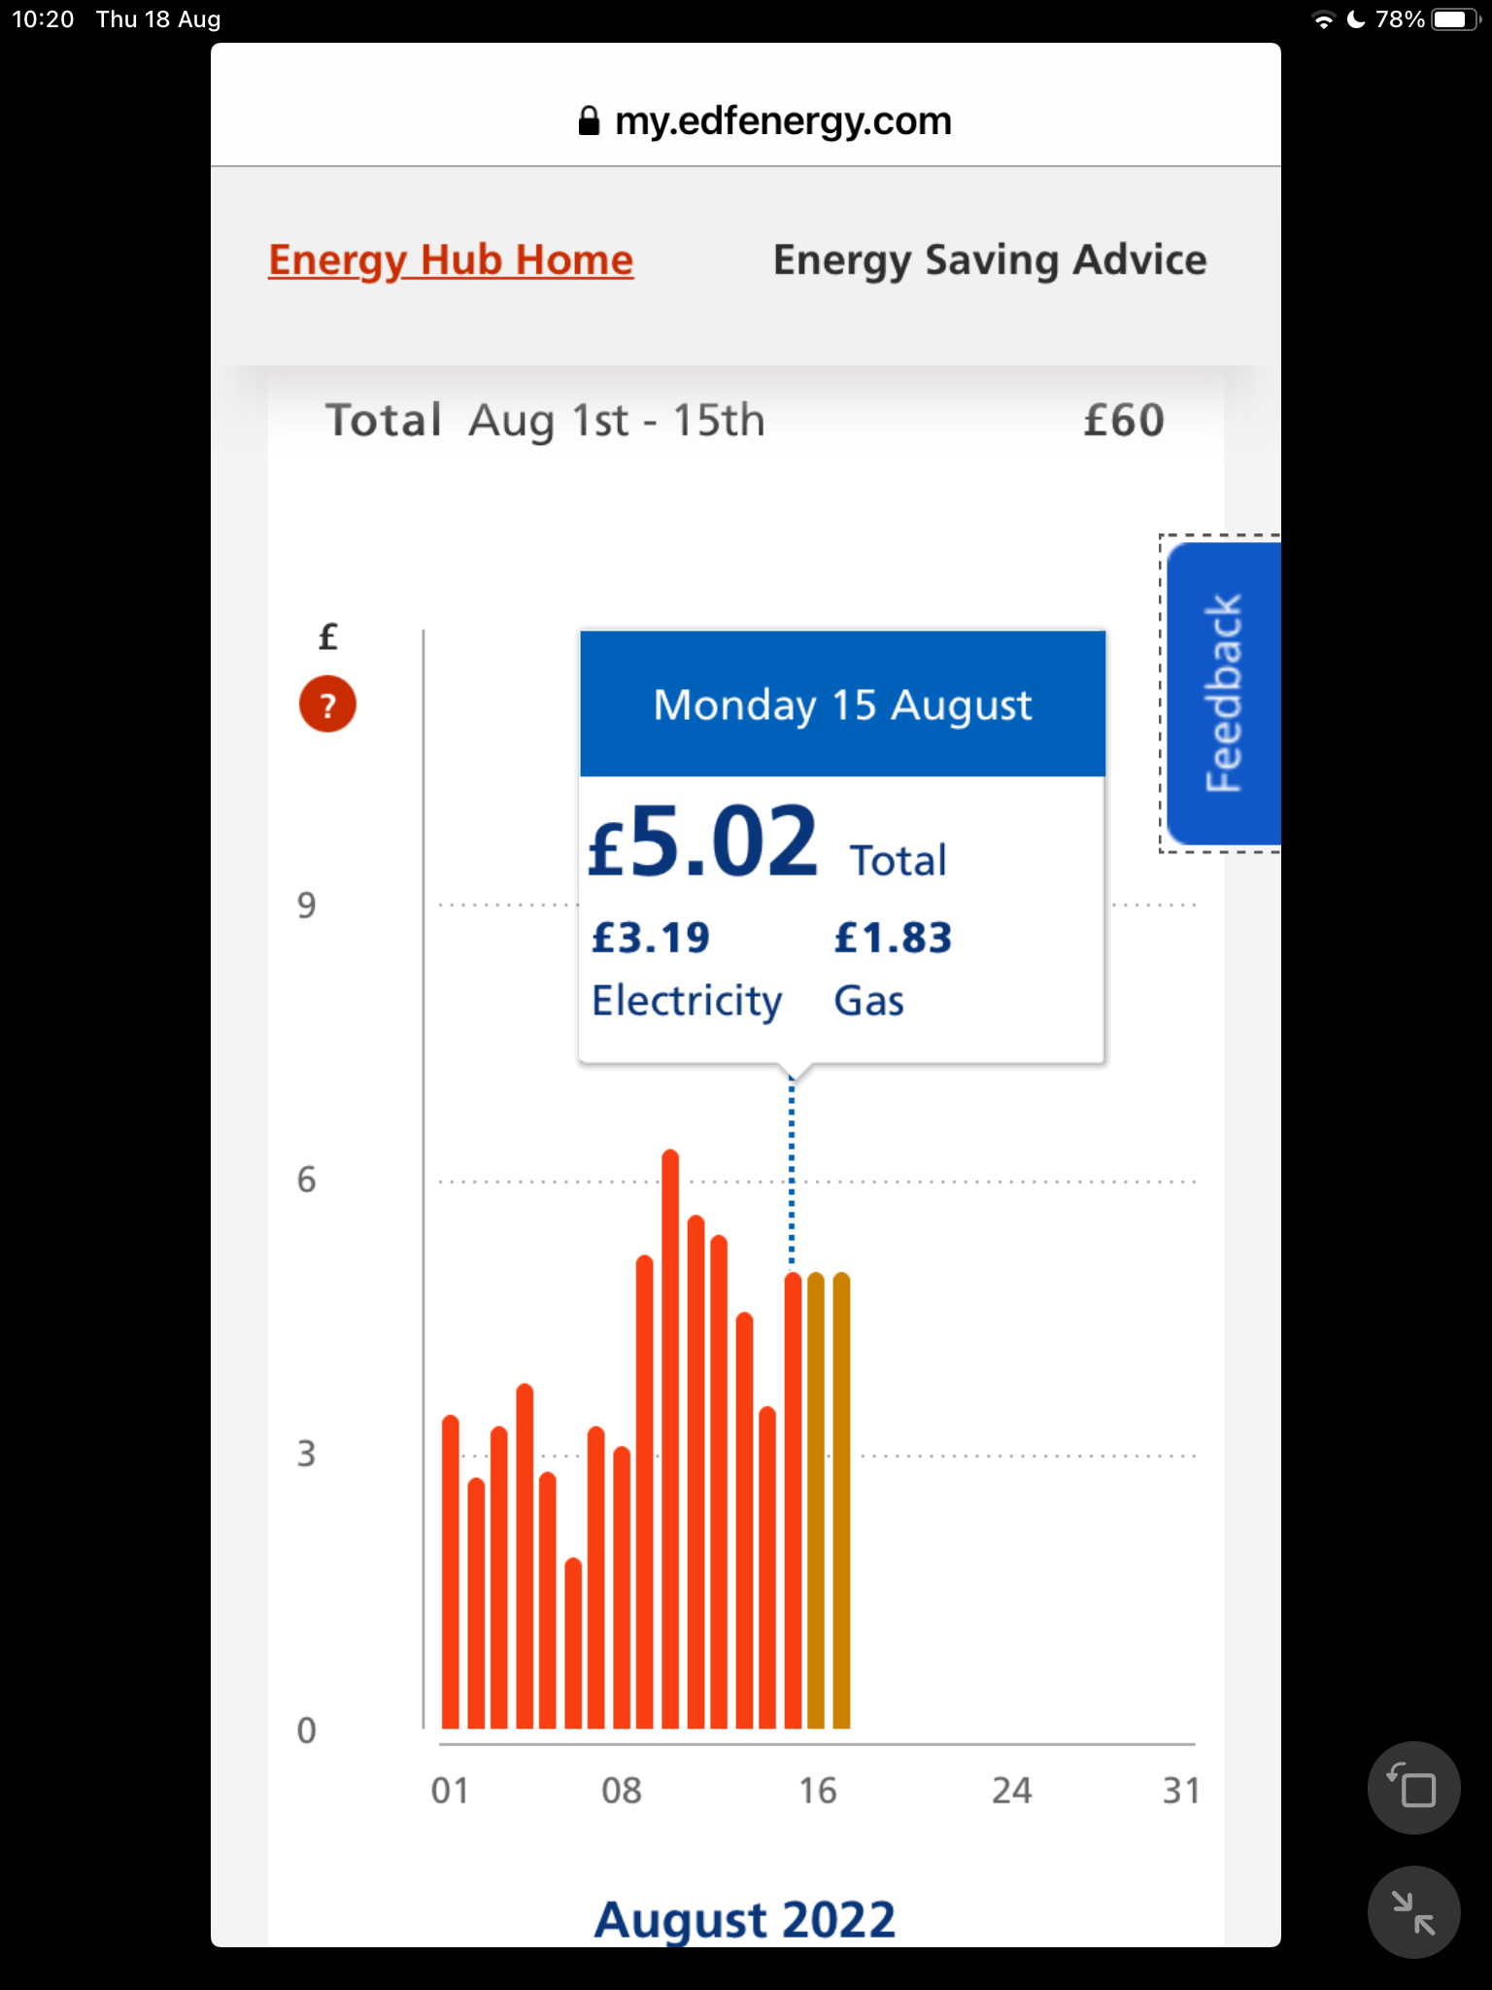The image size is (1492, 1990).
Task: Select the first bar for August 01
Action: pos(450,1571)
